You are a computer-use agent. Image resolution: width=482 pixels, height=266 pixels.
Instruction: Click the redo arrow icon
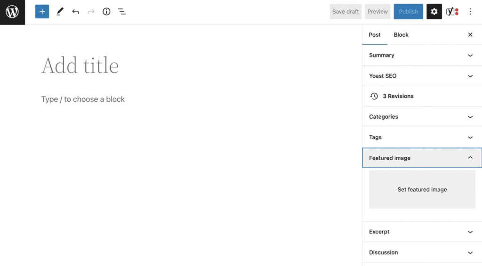point(91,12)
